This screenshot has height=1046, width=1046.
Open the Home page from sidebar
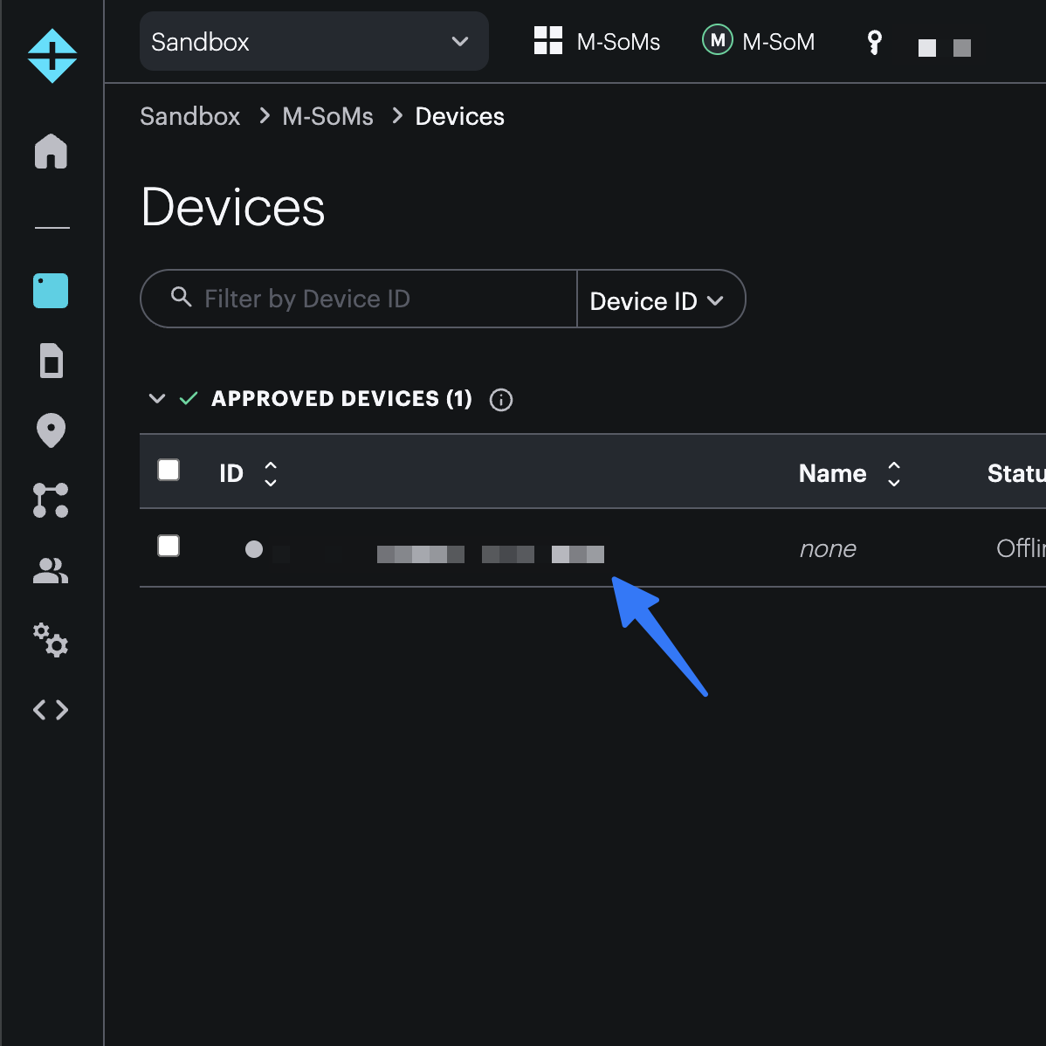click(x=51, y=152)
